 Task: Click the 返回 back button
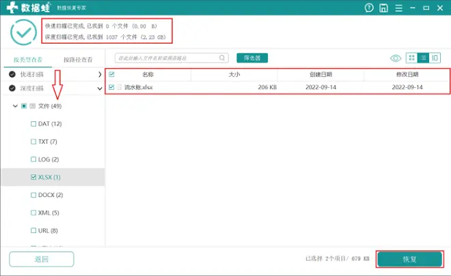click(x=41, y=260)
